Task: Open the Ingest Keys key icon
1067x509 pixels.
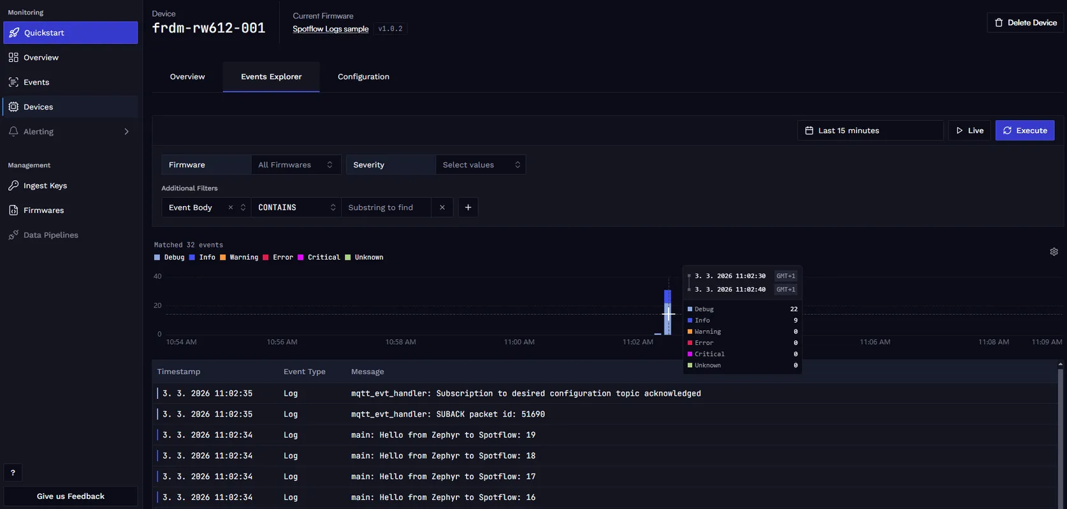Action: pos(13,186)
